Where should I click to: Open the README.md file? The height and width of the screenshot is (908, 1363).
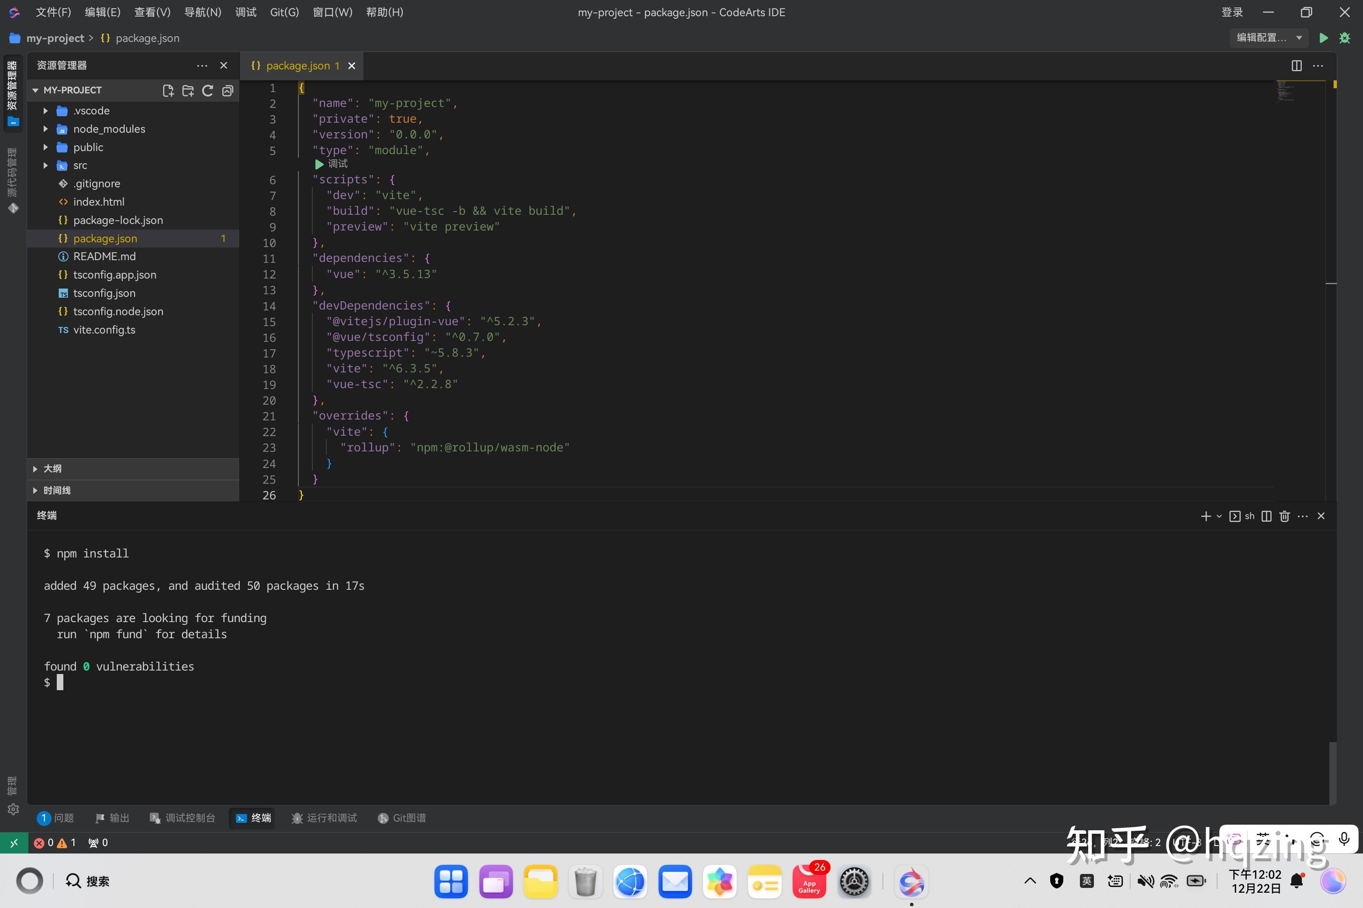(x=105, y=256)
